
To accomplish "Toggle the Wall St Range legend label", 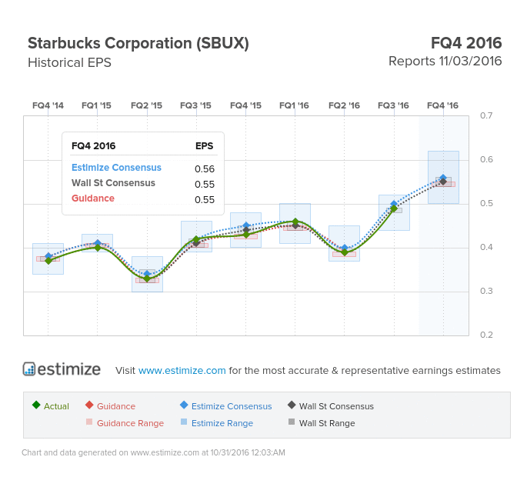I will (x=327, y=423).
